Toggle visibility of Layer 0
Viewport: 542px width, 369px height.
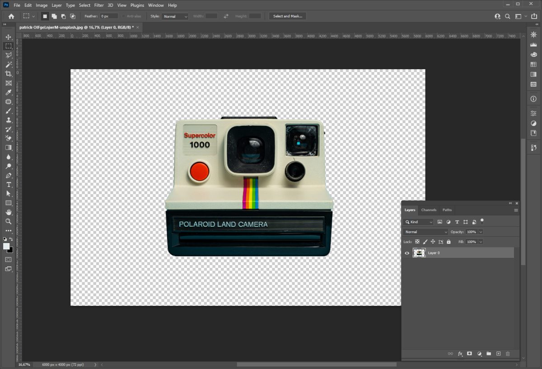(x=407, y=253)
